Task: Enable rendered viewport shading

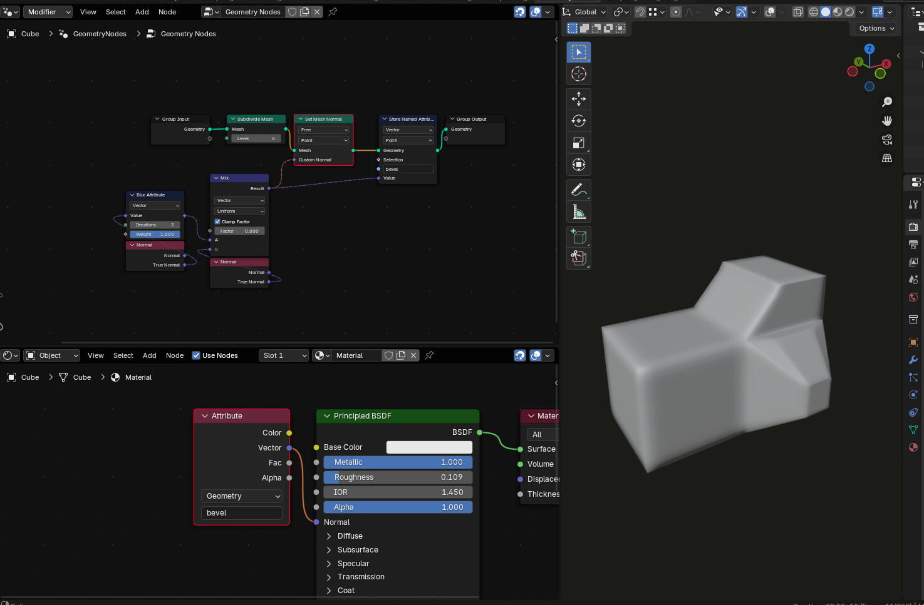Action: pos(849,12)
